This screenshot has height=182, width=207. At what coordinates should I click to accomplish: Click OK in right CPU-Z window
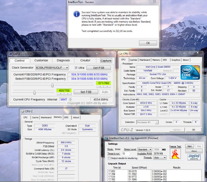pos(194,130)
